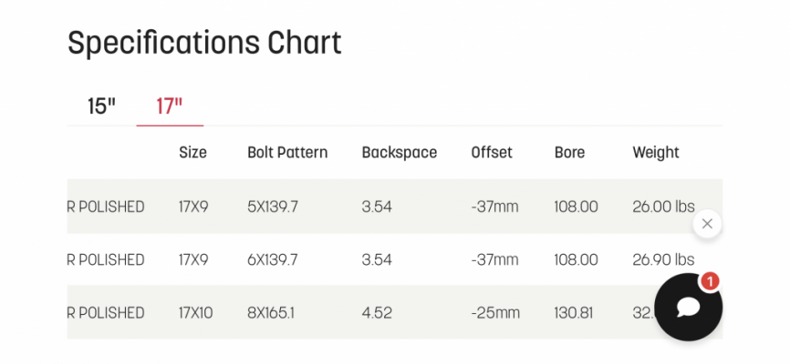Viewport: 790px width, 364px height.
Task: Click the Size column header
Action: (193, 152)
